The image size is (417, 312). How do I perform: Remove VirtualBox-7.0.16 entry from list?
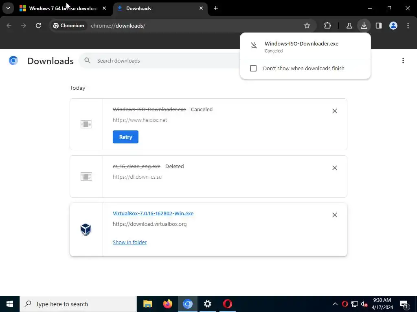[335, 215]
